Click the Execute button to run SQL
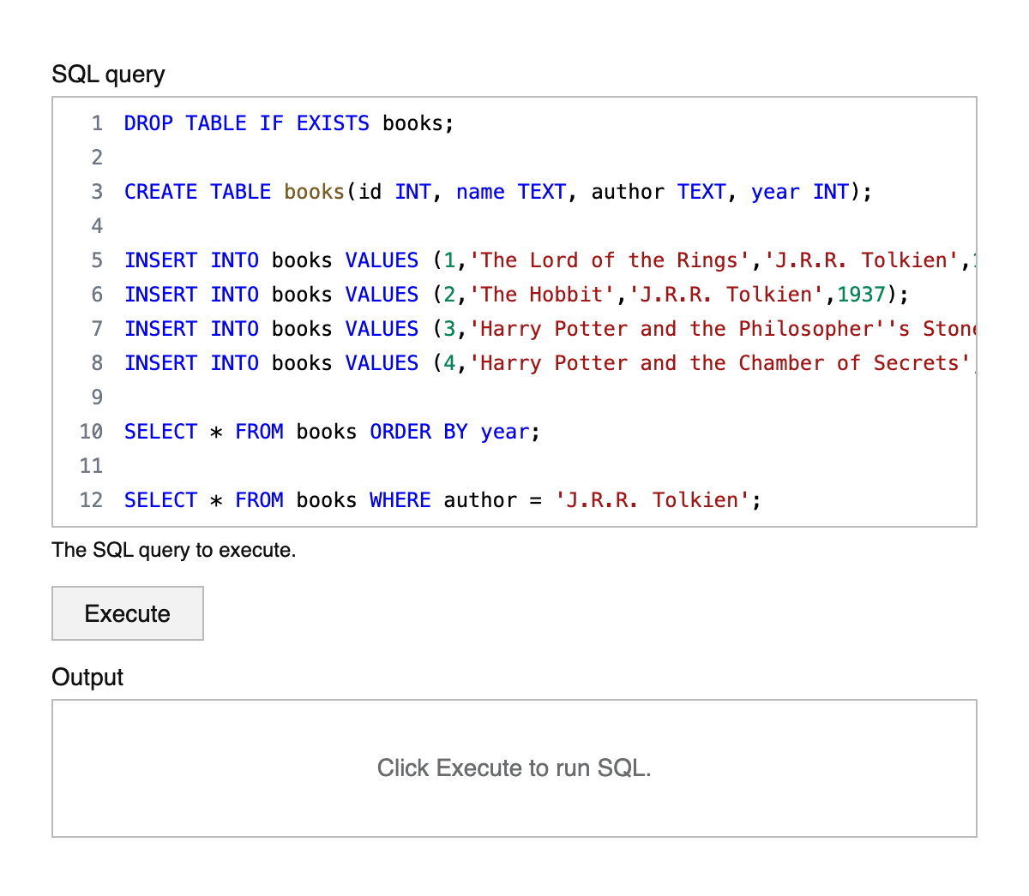 [x=127, y=613]
